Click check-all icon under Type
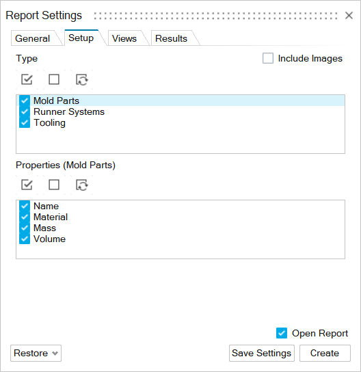The width and height of the screenshot is (361, 372). click(27, 79)
